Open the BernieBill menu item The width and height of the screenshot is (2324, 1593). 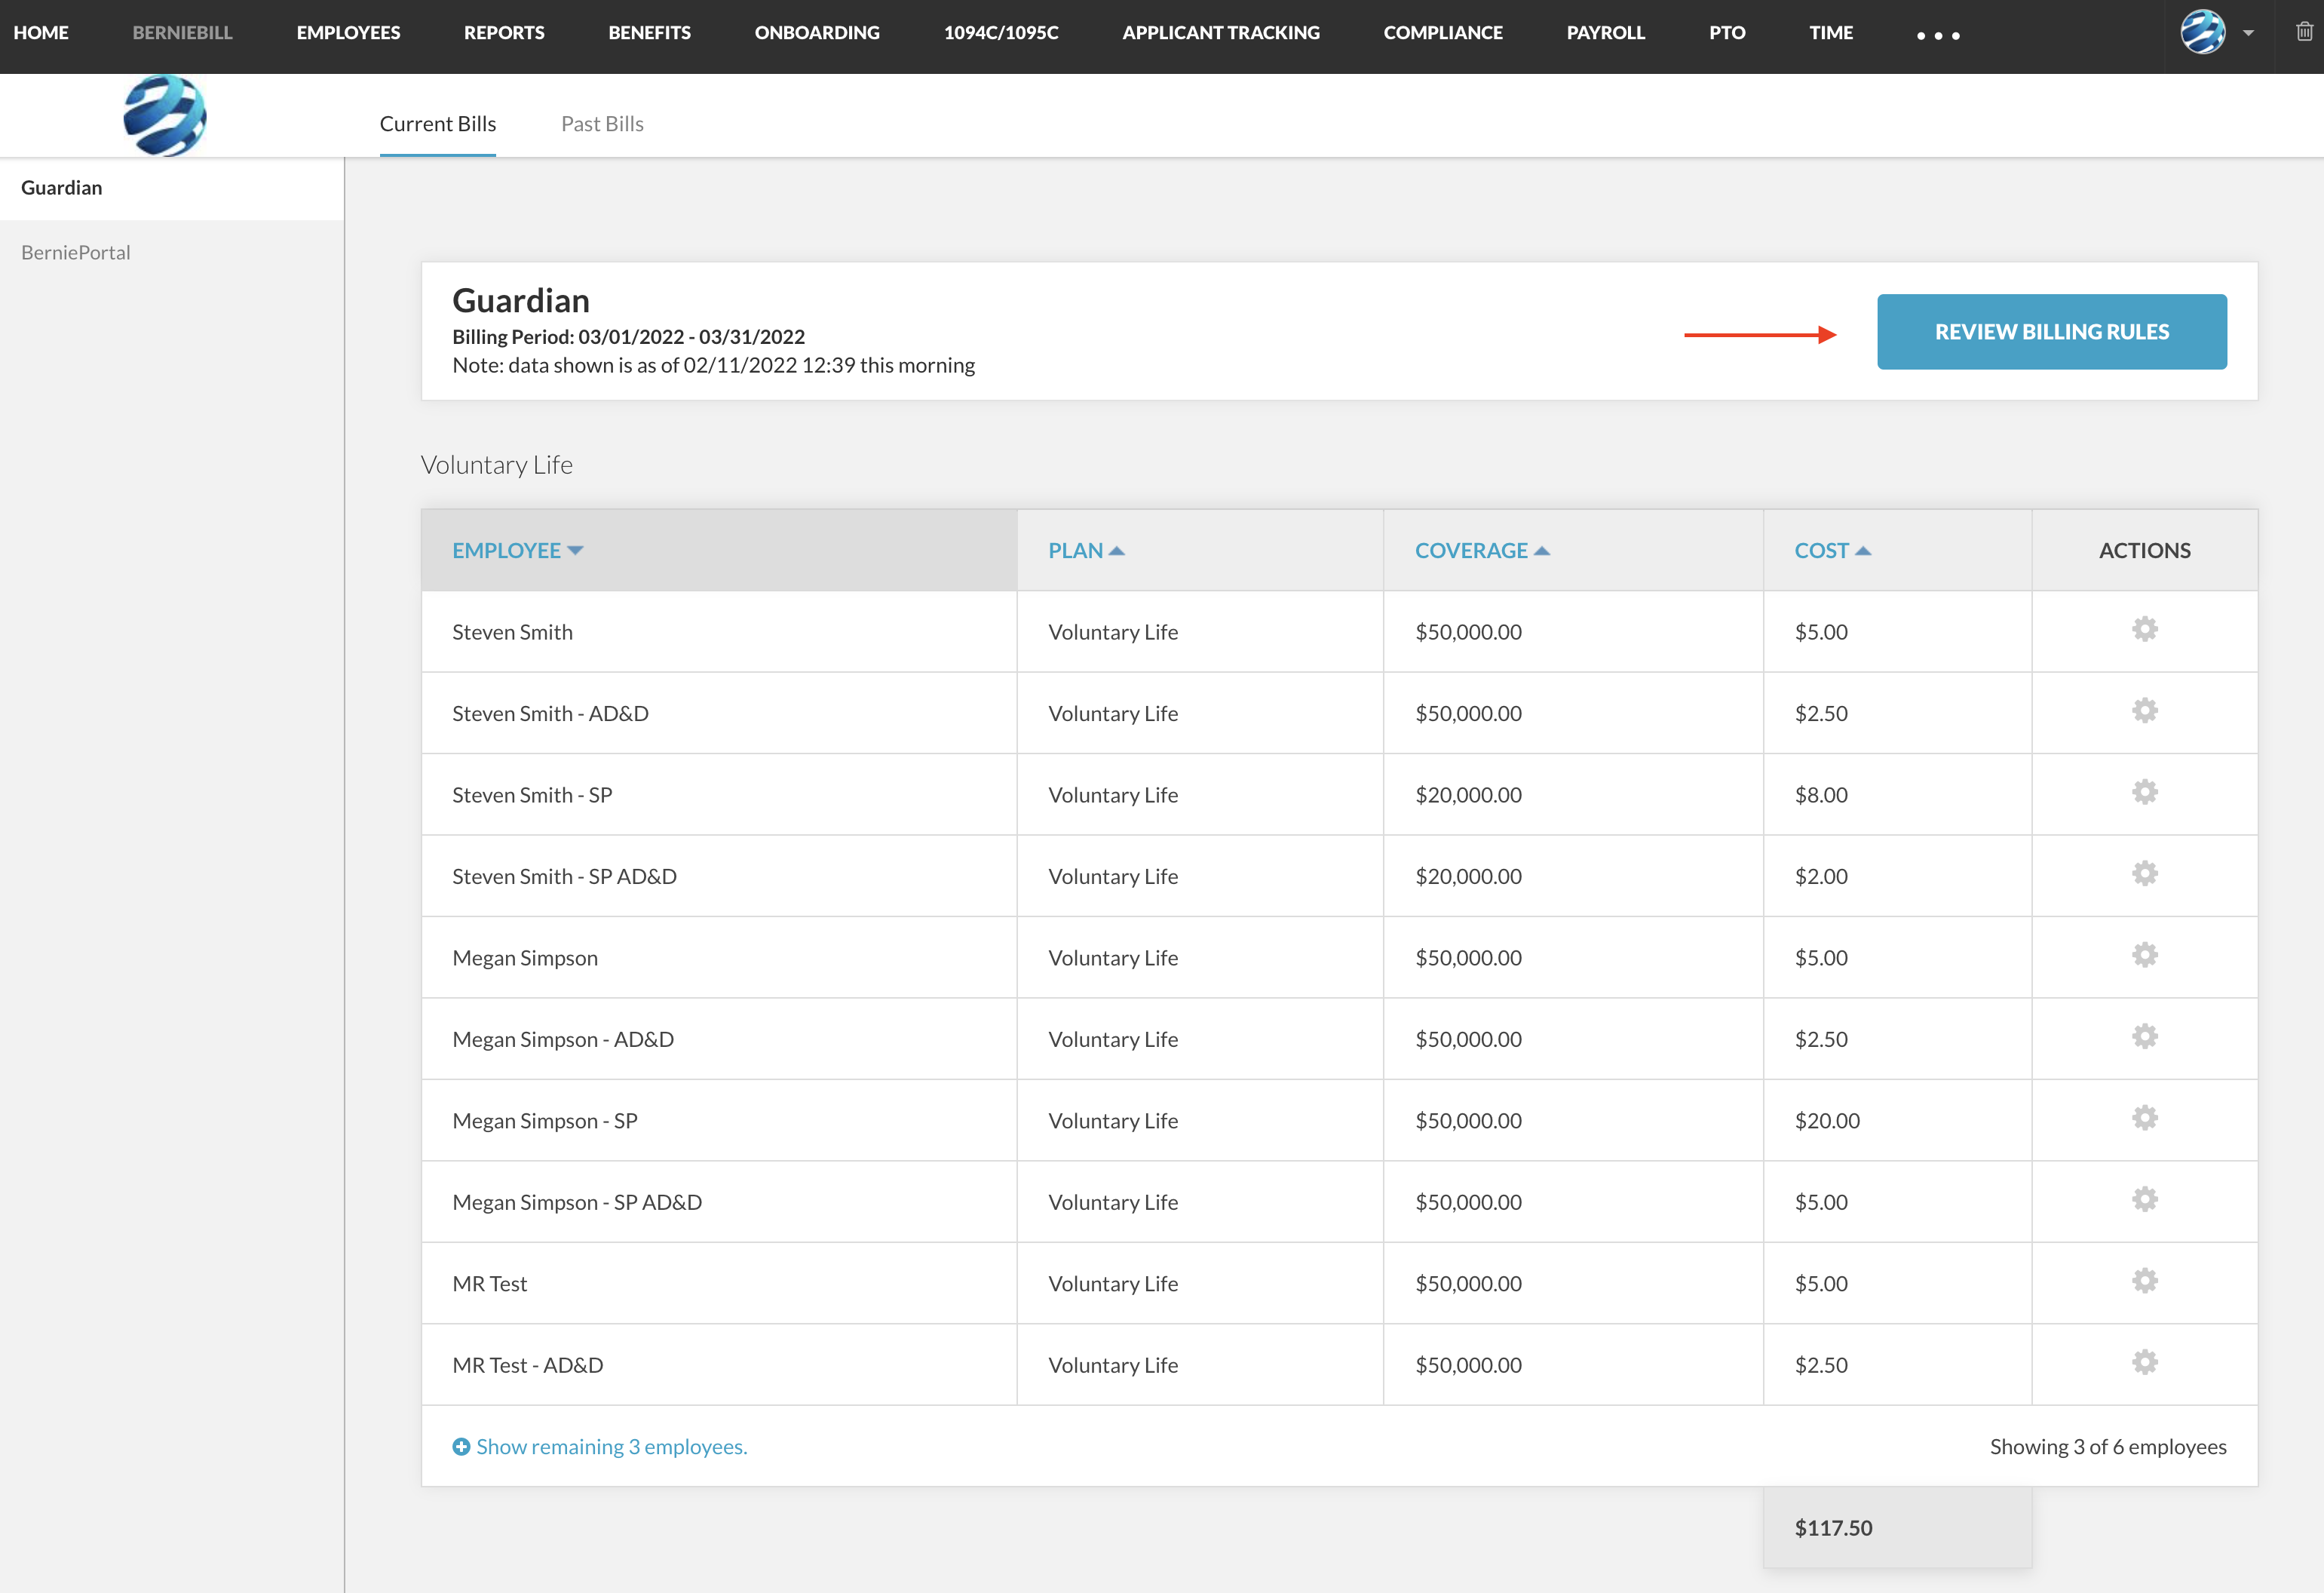click(x=183, y=33)
